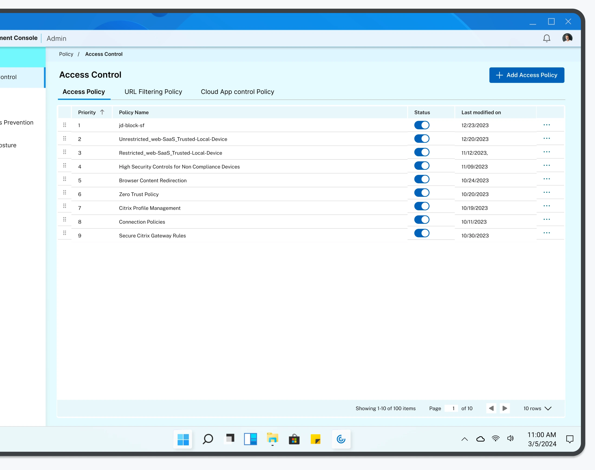Click drag handle of Citrix Profile Management row
Viewport: 595px width, 470px height.
pyautogui.click(x=65, y=206)
